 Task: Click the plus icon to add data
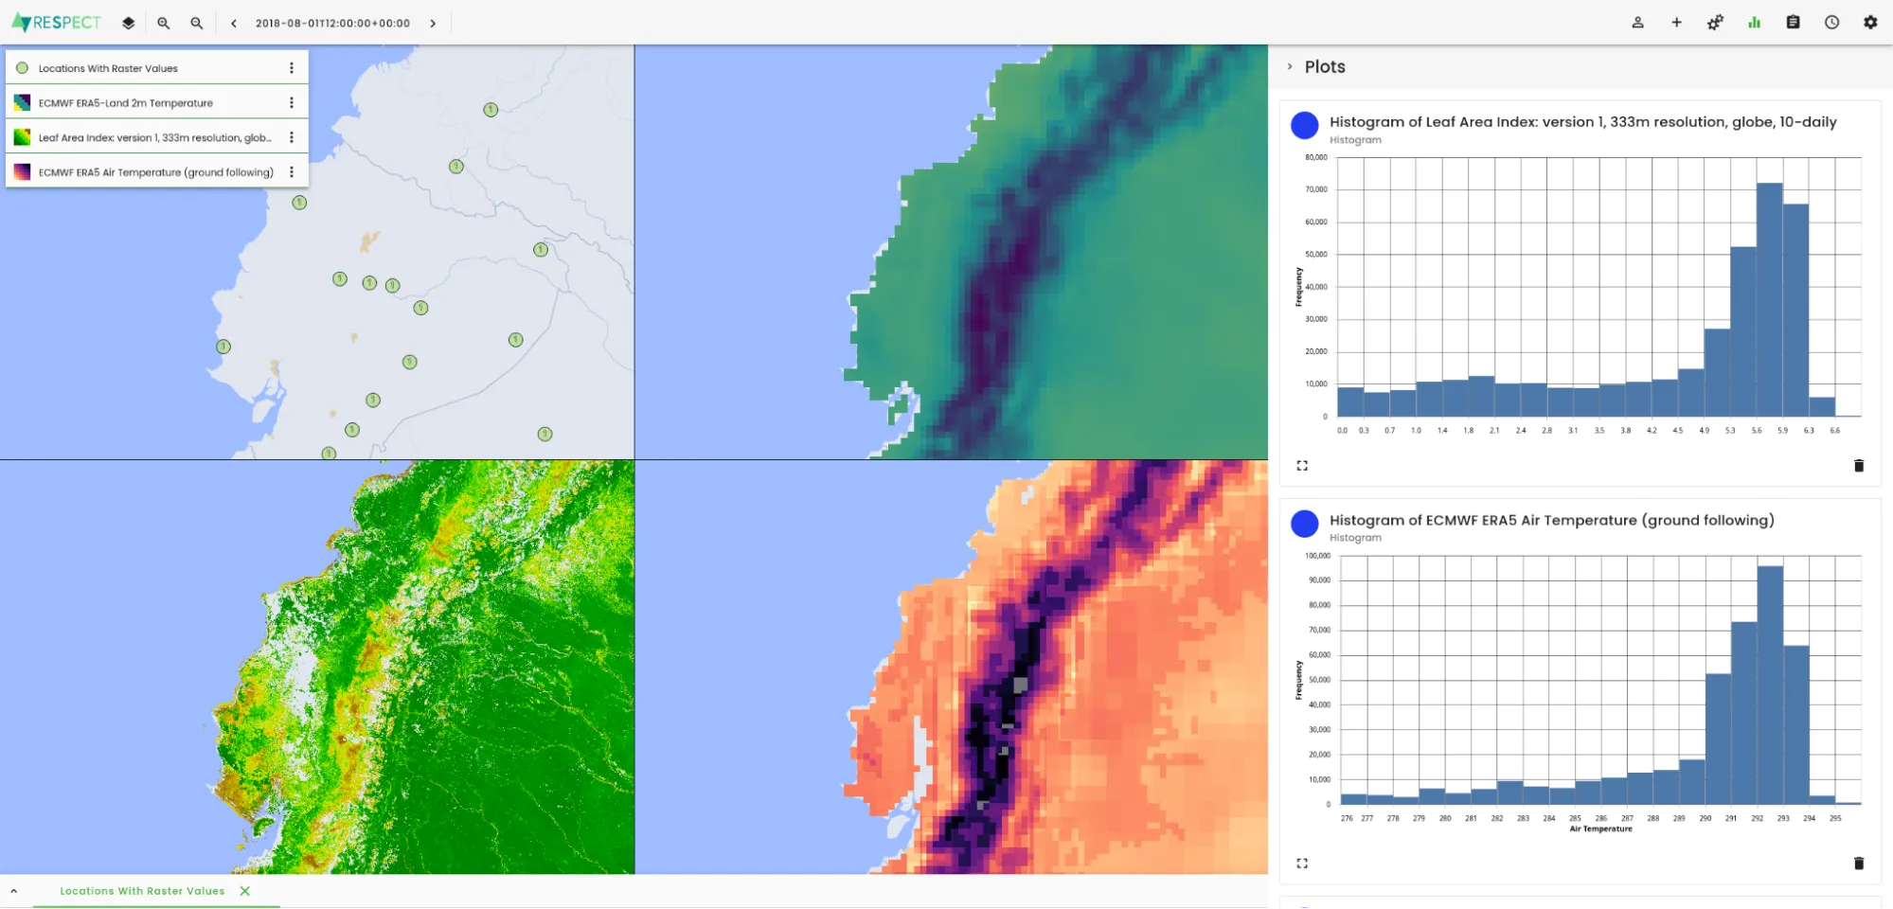pyautogui.click(x=1676, y=23)
